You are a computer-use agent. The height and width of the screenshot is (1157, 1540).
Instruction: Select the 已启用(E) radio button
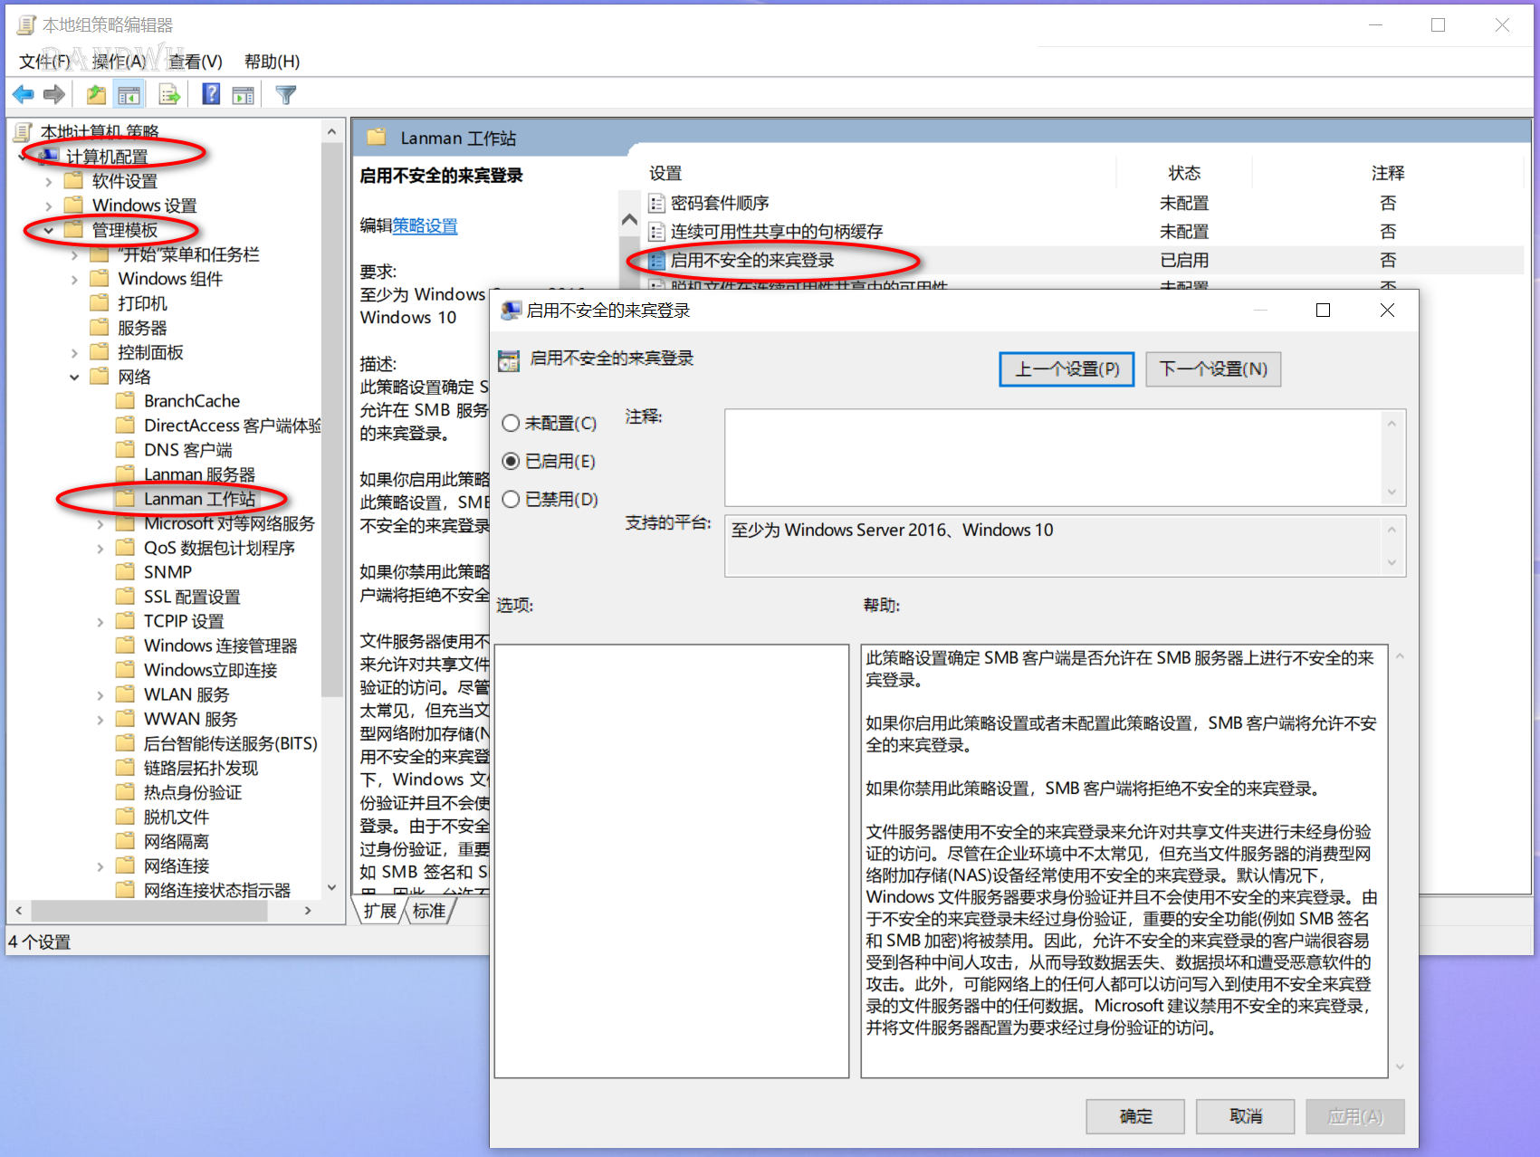511,461
